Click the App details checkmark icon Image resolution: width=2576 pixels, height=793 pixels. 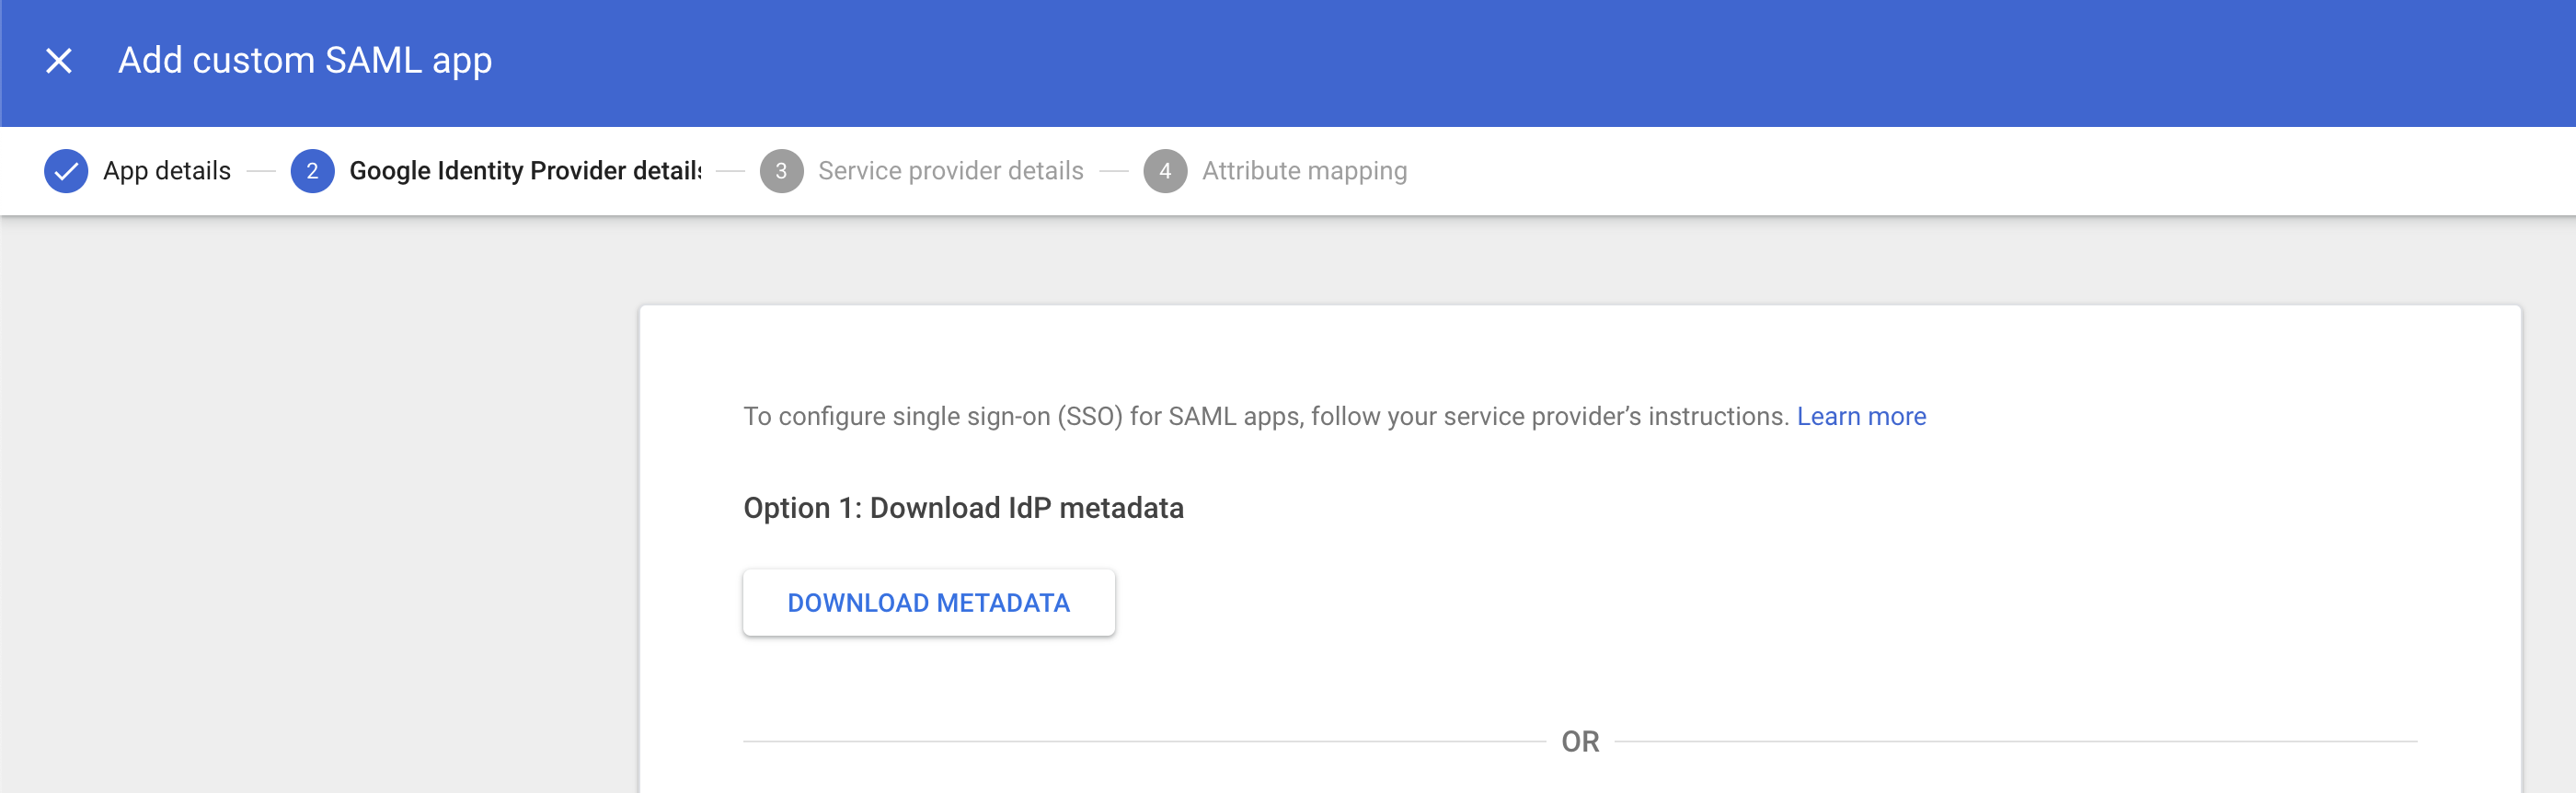[x=66, y=171]
